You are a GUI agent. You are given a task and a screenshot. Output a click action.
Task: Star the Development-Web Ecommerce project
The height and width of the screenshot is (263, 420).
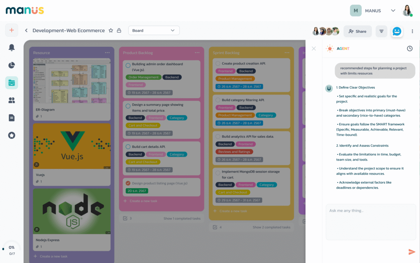pyautogui.click(x=111, y=30)
